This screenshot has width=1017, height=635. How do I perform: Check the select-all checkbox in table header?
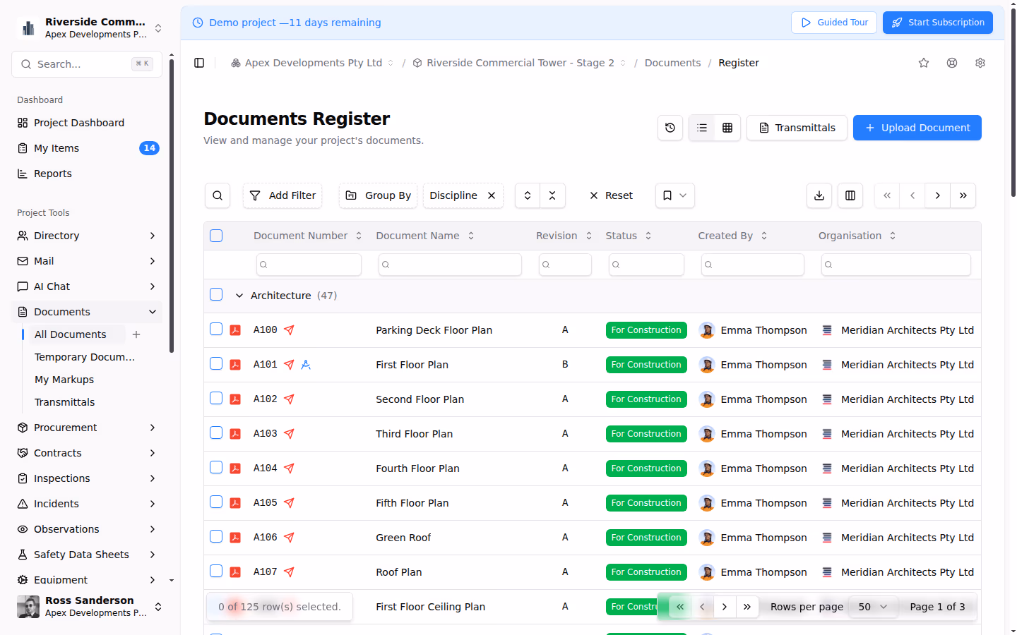click(216, 236)
